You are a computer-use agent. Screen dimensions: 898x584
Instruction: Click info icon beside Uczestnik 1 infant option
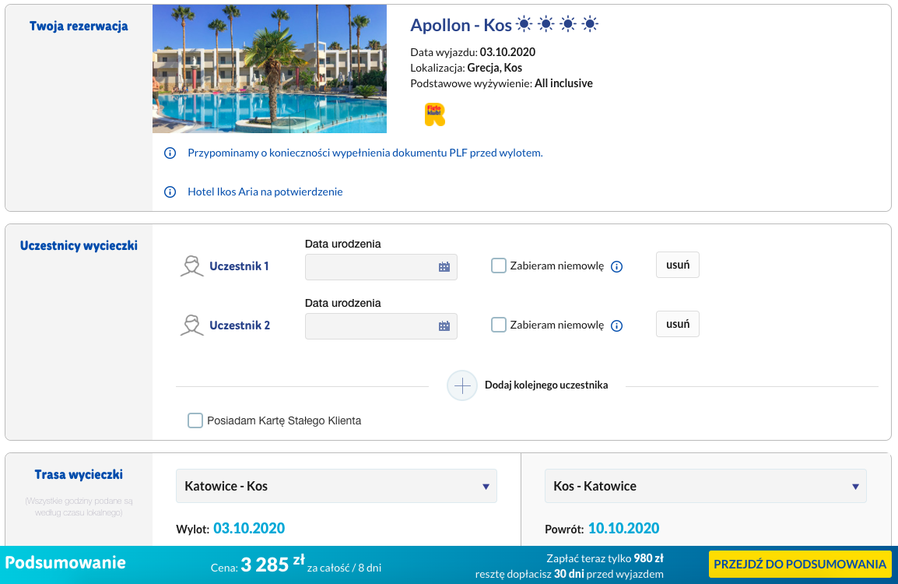coord(616,266)
